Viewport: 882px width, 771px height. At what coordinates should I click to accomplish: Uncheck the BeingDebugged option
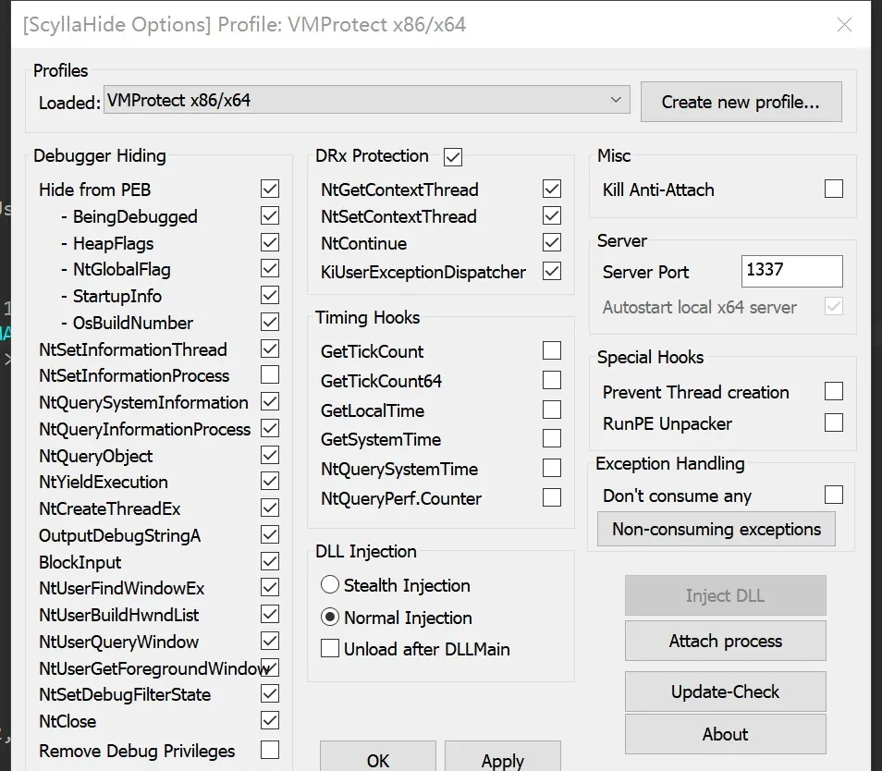[x=270, y=216]
